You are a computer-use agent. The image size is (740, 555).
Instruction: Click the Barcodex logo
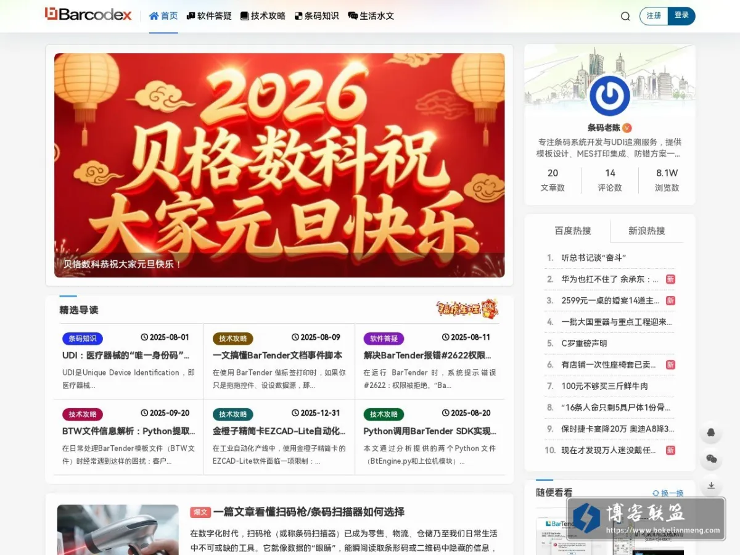[x=88, y=15]
